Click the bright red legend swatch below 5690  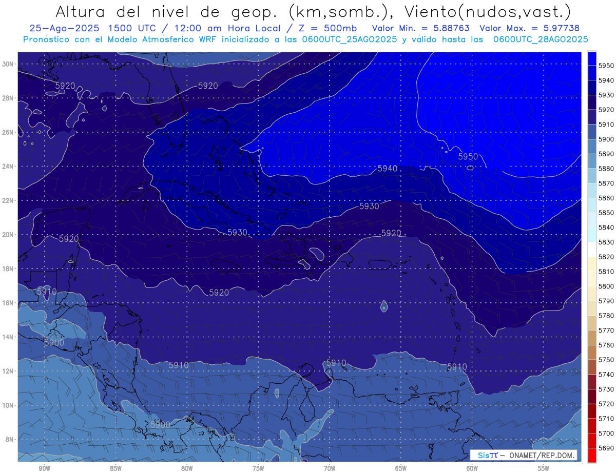[592, 455]
